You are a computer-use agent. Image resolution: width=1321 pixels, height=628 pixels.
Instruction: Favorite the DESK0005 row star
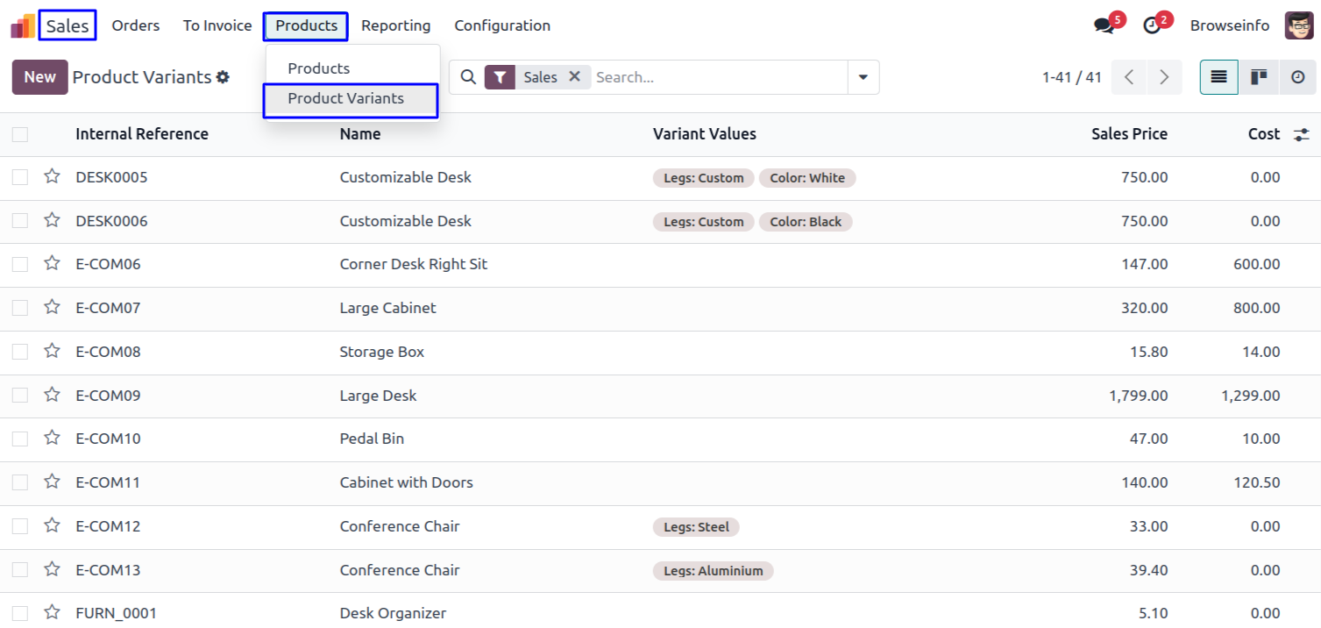(x=52, y=176)
